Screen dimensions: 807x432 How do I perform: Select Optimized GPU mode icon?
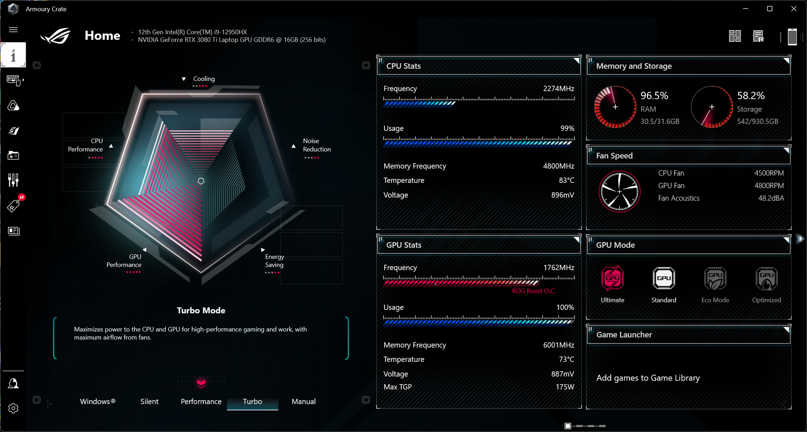pyautogui.click(x=767, y=278)
